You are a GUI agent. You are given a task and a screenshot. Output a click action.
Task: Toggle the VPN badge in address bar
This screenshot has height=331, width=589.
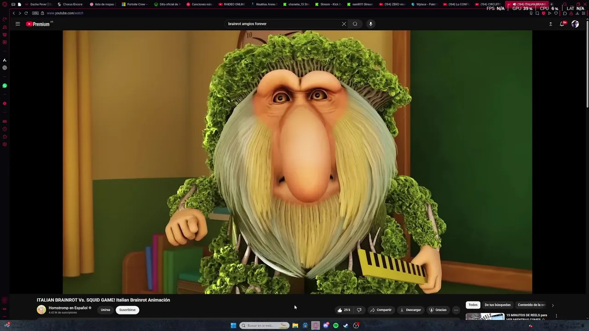pos(35,13)
